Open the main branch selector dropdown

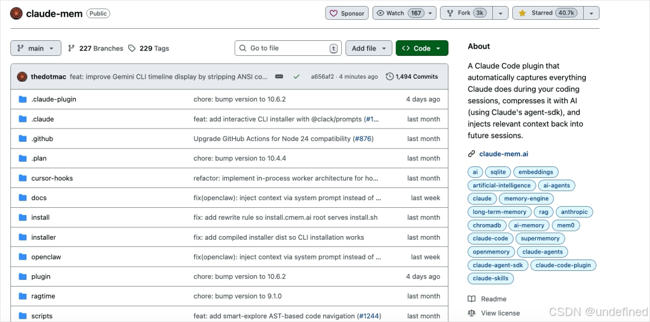click(36, 48)
